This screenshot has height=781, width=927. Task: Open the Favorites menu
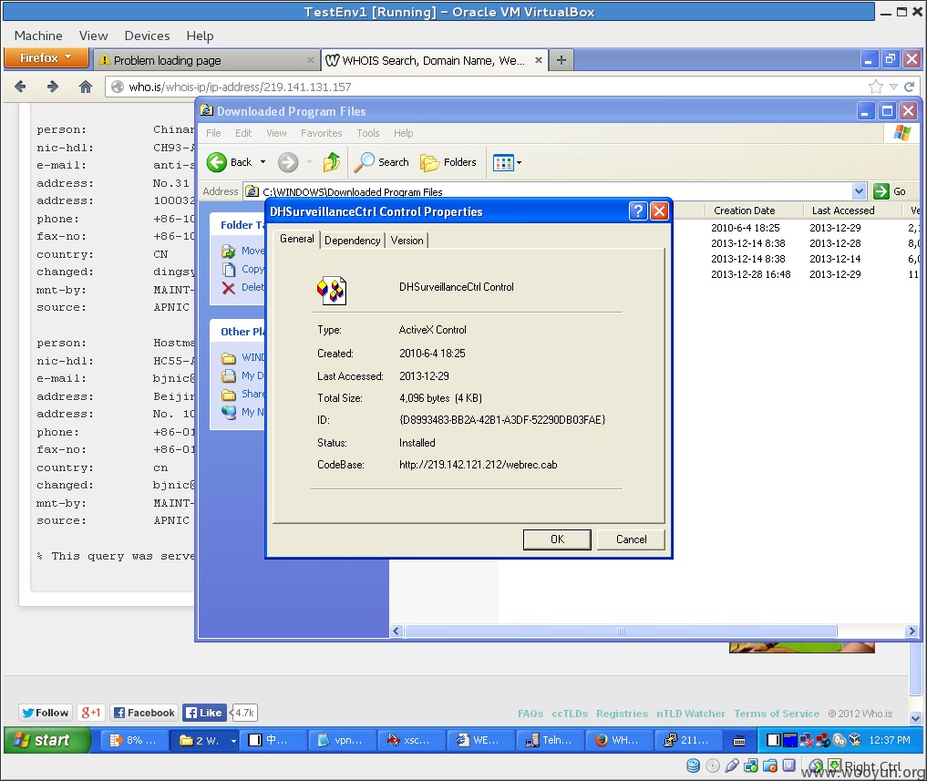(x=321, y=133)
